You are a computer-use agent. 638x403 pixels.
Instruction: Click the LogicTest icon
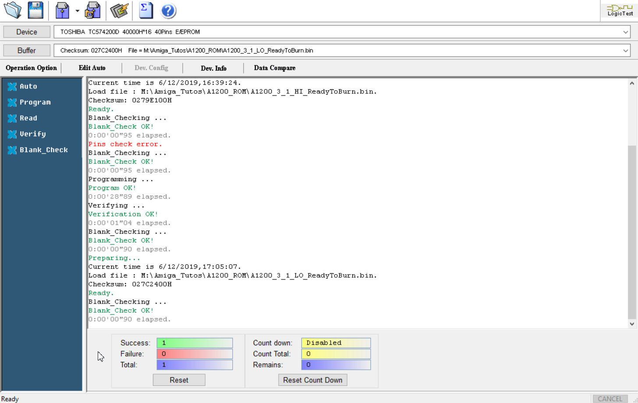coord(620,10)
